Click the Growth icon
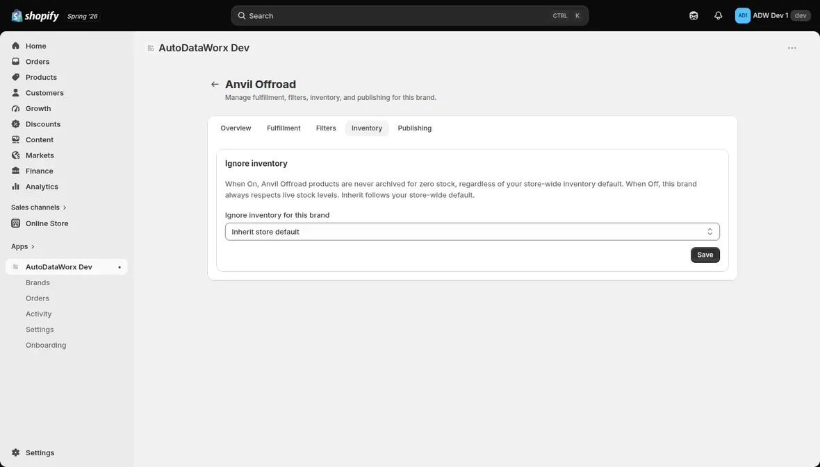 pyautogui.click(x=16, y=109)
